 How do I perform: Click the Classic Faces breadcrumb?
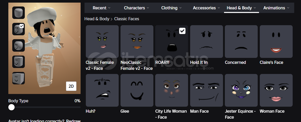click(x=127, y=19)
